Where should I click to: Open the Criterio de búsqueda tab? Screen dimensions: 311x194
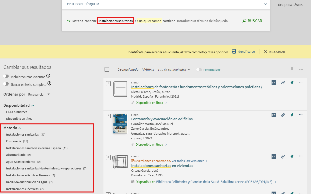[x=83, y=4]
